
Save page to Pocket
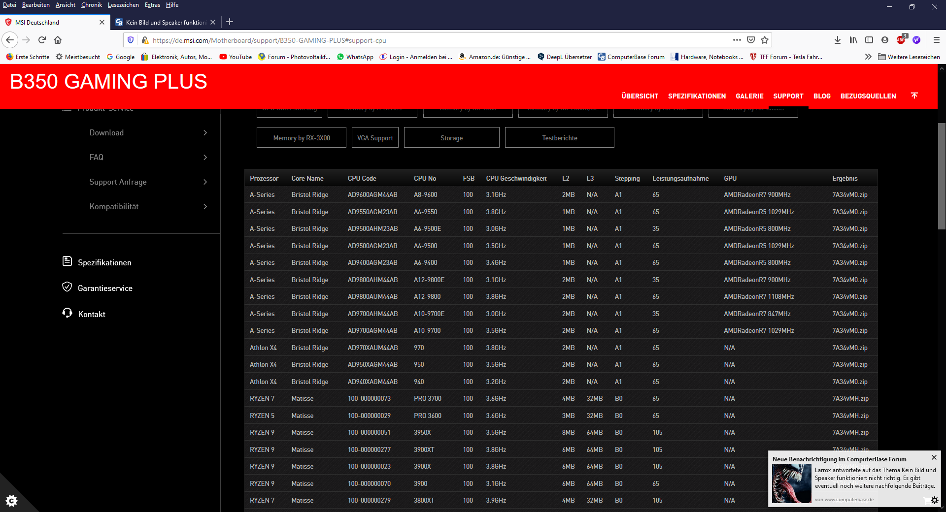751,40
